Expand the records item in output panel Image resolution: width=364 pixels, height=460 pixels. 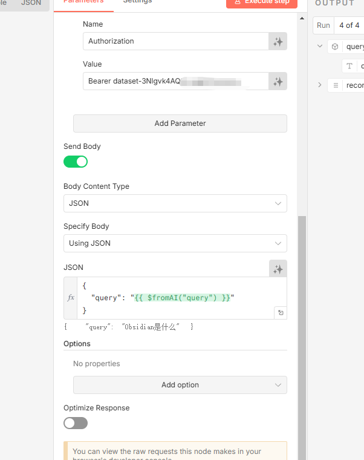click(320, 85)
